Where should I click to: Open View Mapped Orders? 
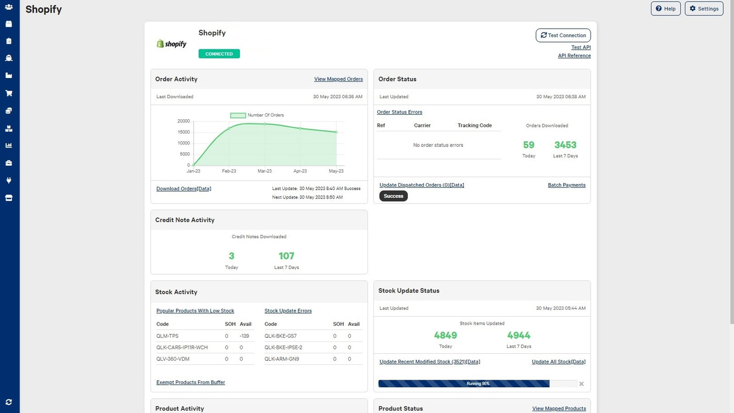pyautogui.click(x=338, y=79)
